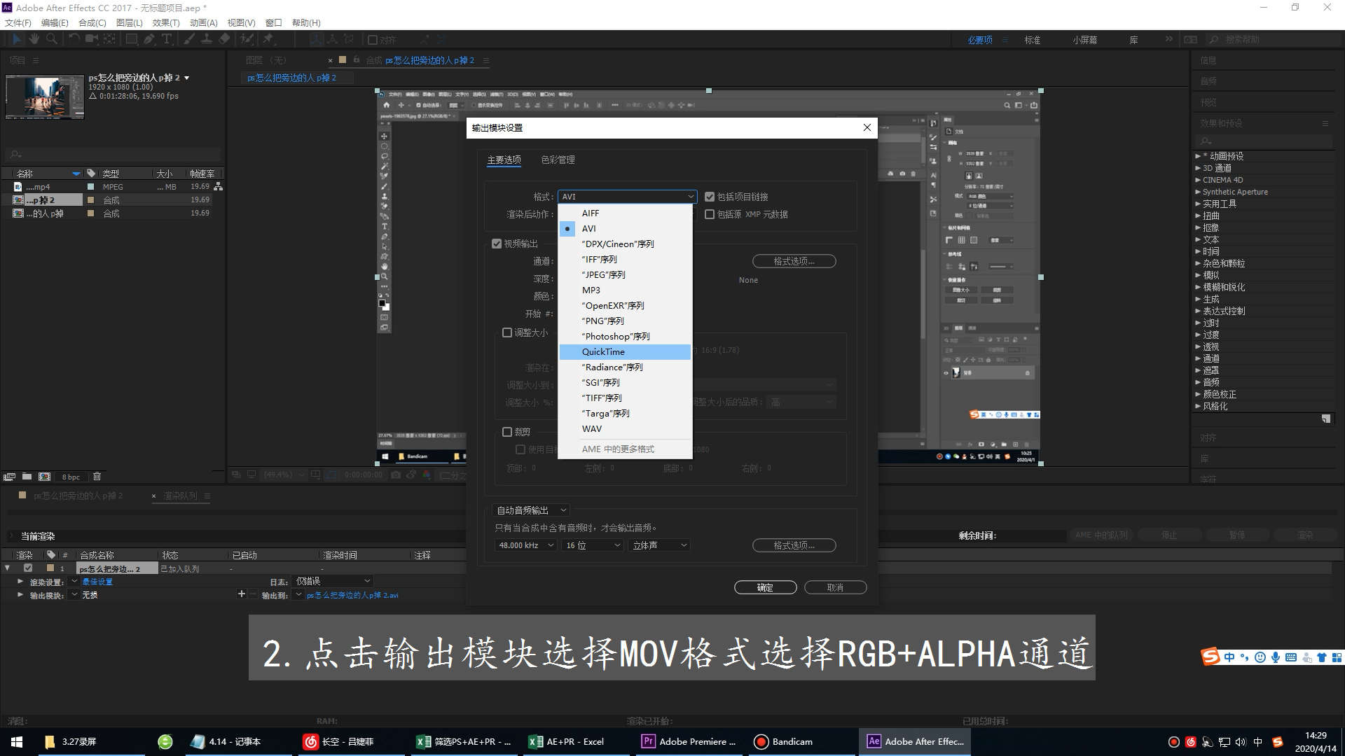Open the 日志 仅错误 dropdown
Image resolution: width=1345 pixels, height=756 pixels.
(x=333, y=581)
